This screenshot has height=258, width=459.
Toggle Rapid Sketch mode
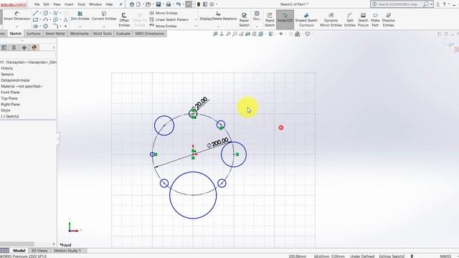click(270, 20)
